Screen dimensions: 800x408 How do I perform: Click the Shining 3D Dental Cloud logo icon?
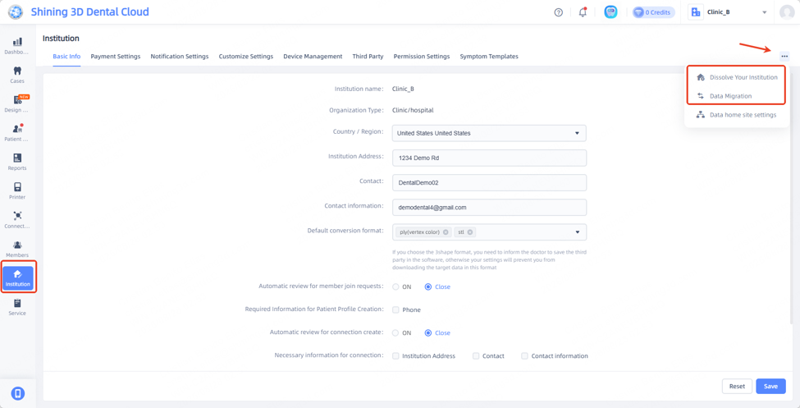pos(16,11)
